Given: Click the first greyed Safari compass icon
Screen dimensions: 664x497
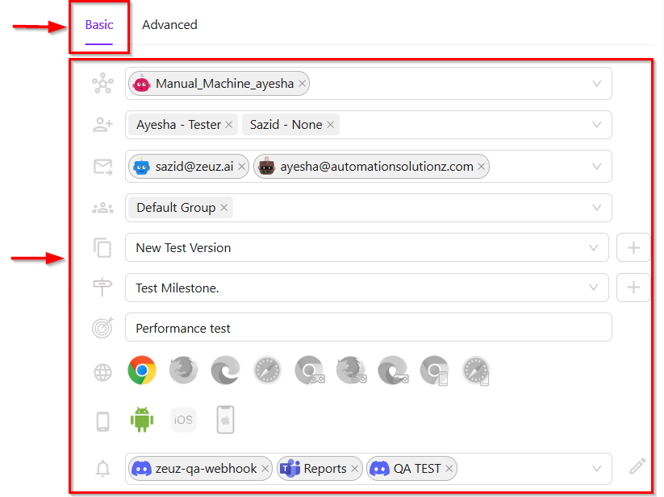Looking at the screenshot, I should click(267, 371).
